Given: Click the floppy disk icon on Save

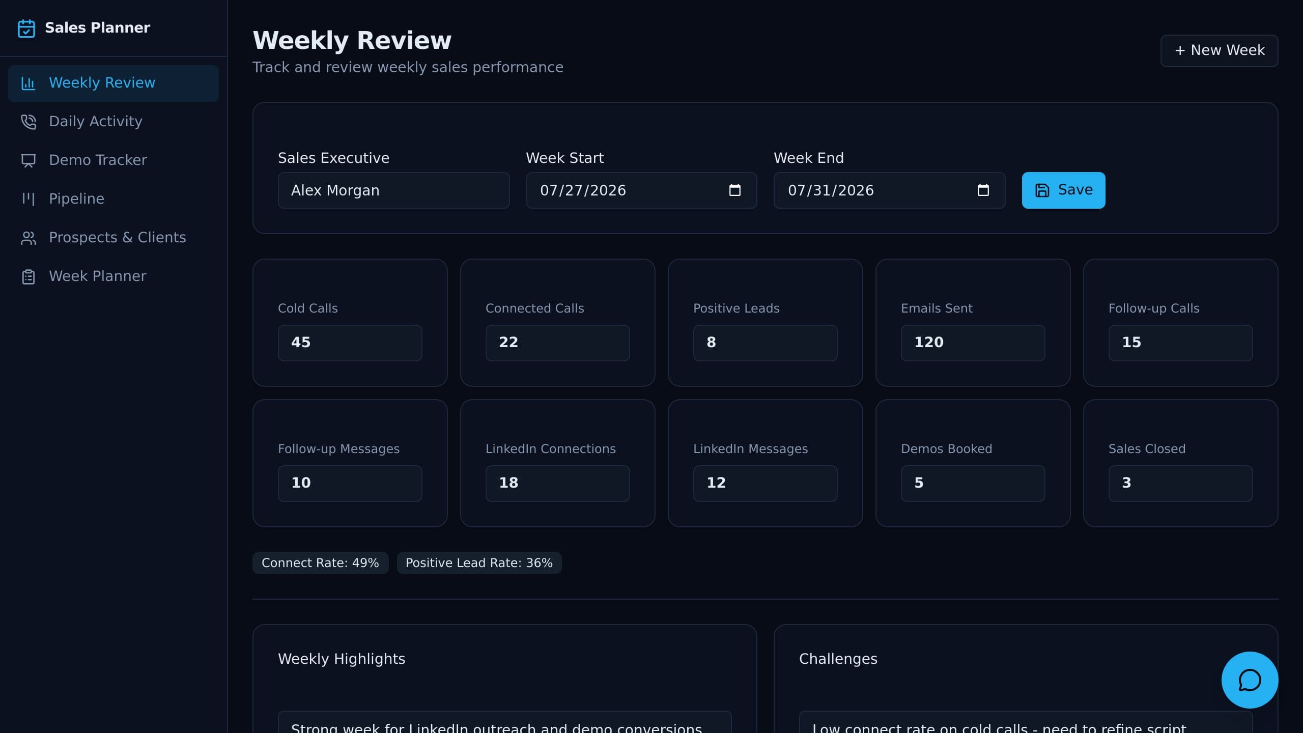Looking at the screenshot, I should pos(1042,190).
